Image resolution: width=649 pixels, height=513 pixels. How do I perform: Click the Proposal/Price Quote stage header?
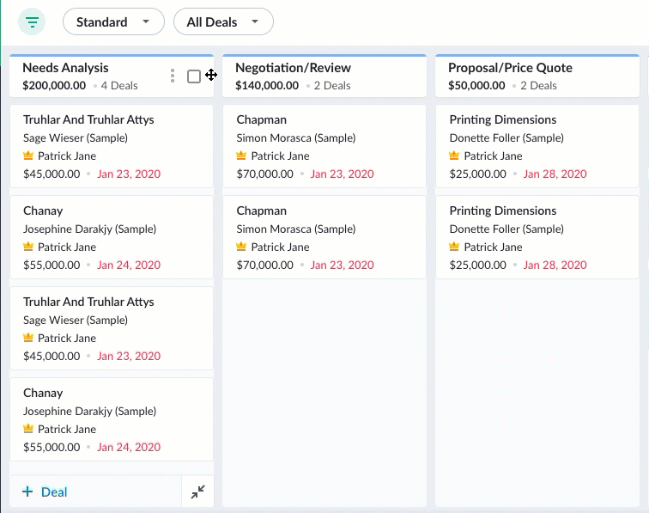point(510,68)
